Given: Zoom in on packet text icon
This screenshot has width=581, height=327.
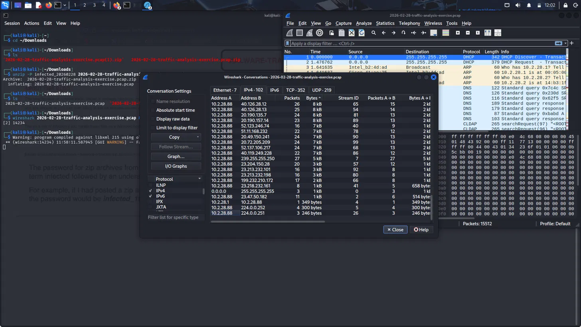Looking at the screenshot, I should click(x=458, y=33).
